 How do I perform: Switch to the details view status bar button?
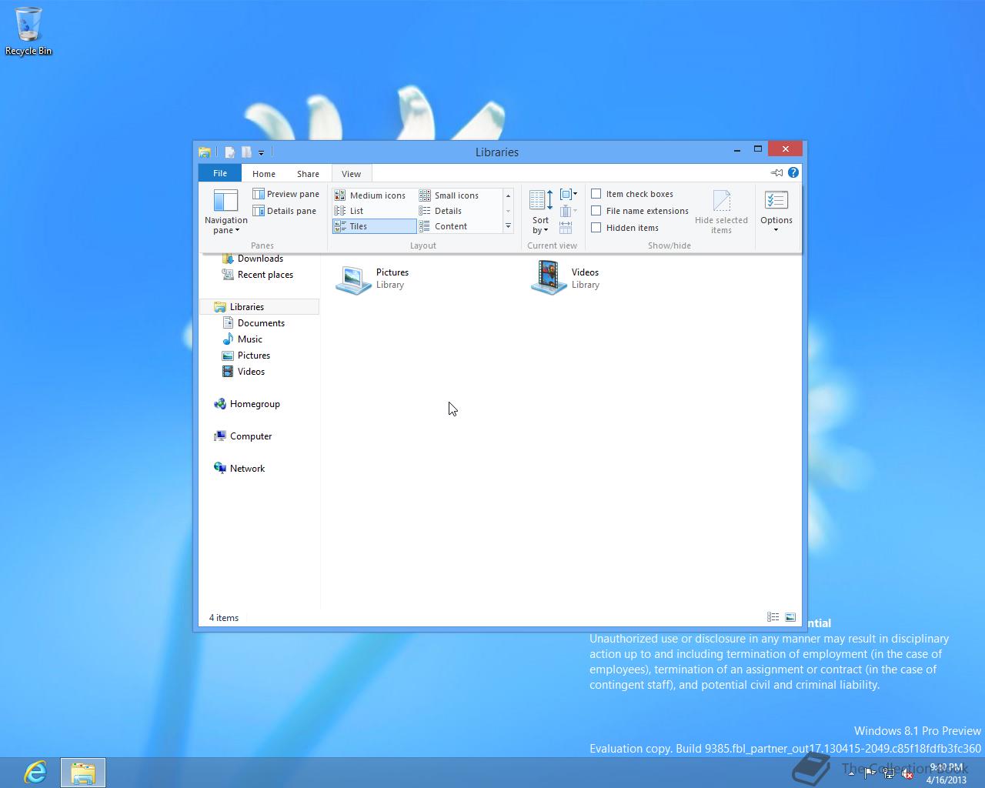pyautogui.click(x=773, y=617)
